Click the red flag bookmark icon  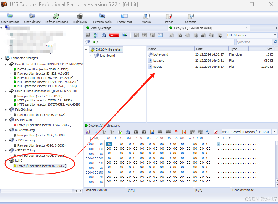point(176,132)
